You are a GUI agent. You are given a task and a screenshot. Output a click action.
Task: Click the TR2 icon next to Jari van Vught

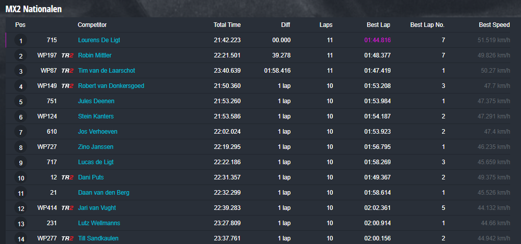point(67,208)
